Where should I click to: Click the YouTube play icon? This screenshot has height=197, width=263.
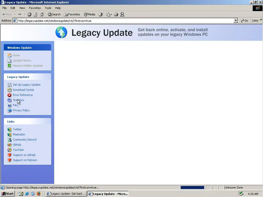[x=10, y=150]
